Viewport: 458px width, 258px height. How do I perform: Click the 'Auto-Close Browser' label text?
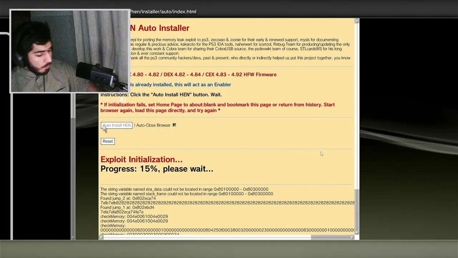point(153,125)
